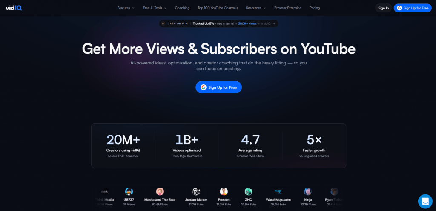436x211 pixels.
Task: Click header Sign Up for Free button
Action: coord(413,8)
